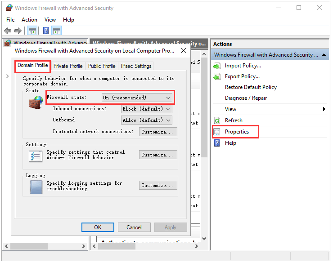Click Properties action label

(237, 132)
